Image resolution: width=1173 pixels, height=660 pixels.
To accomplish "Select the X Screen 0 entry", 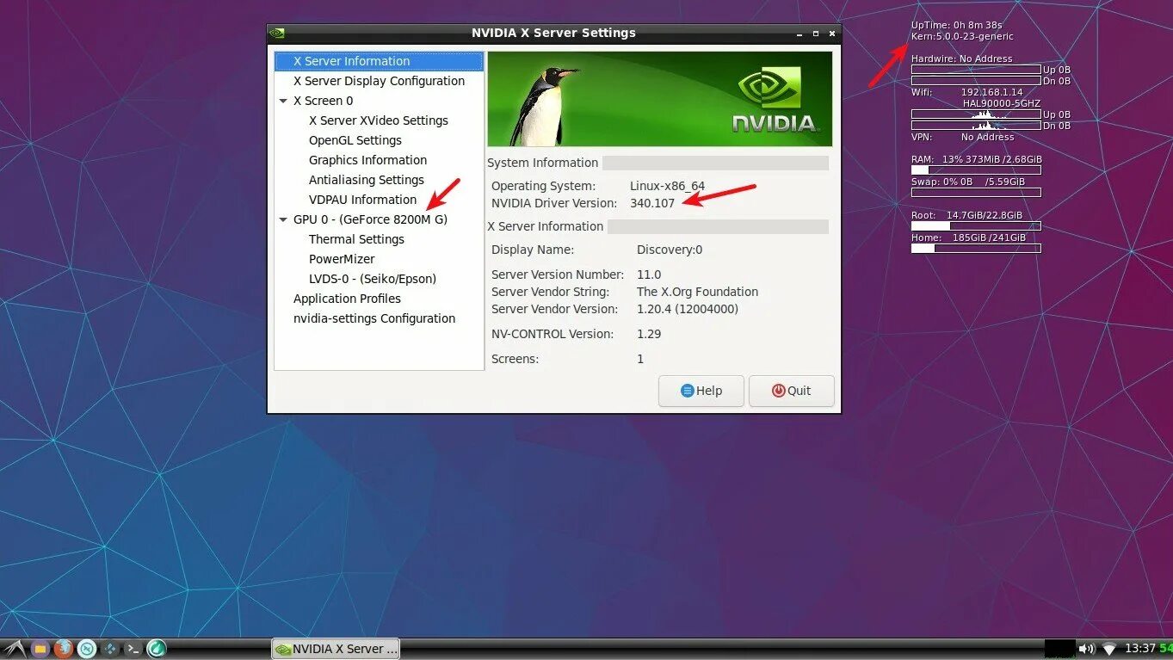I will 323,101.
